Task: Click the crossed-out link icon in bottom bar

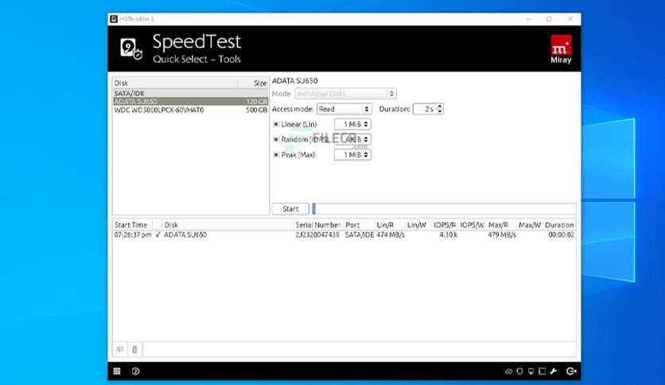Action: point(508,371)
